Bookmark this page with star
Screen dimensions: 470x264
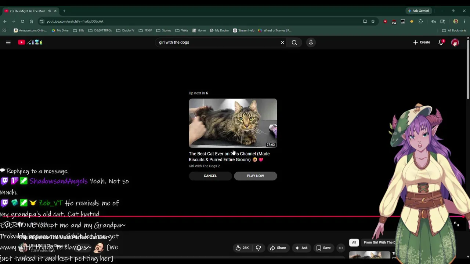coord(373,21)
